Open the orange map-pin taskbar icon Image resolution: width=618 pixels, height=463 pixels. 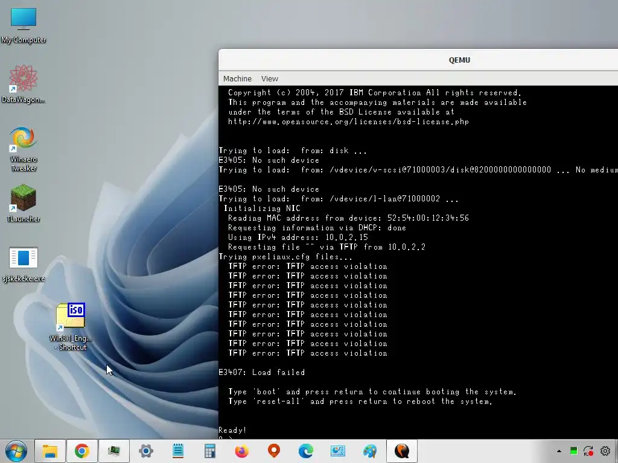pos(274,451)
